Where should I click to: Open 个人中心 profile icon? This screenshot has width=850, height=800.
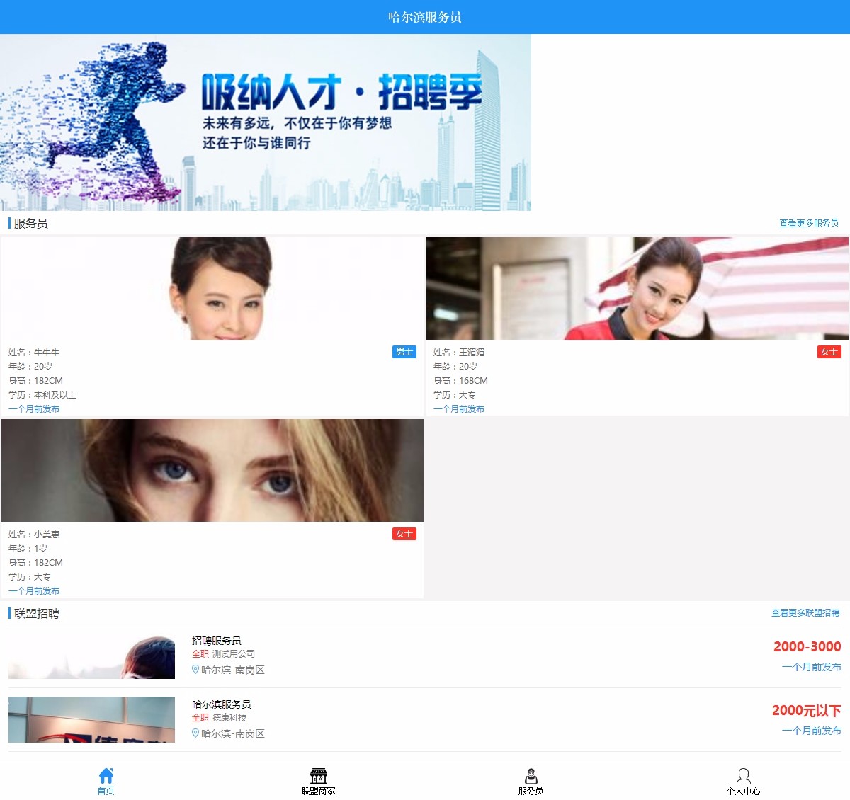tap(743, 776)
